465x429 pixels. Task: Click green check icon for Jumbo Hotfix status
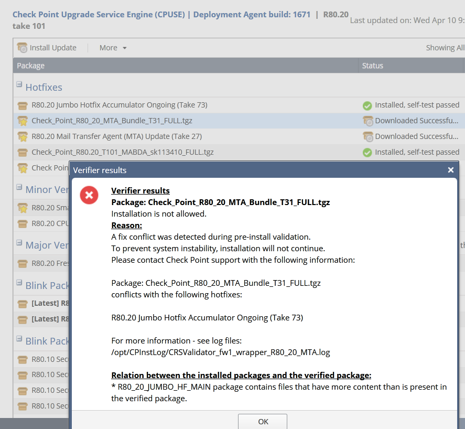[x=367, y=105]
